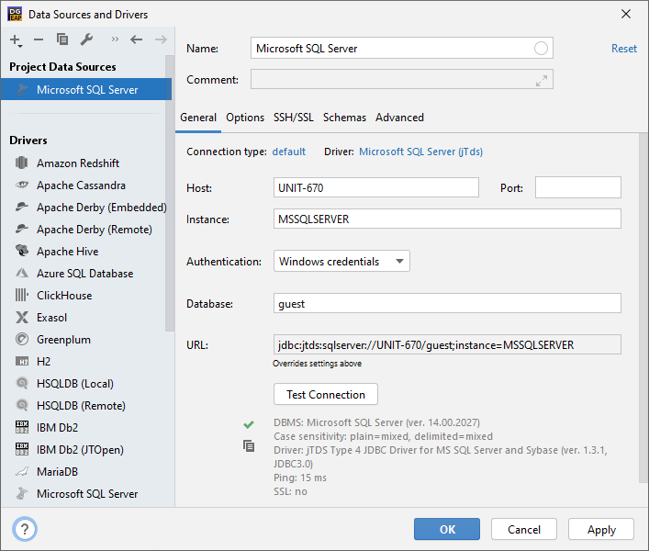Screen dimensions: 649x551
Task: Change driver Microsoft SQL Server (jTds) link
Action: tap(420, 152)
